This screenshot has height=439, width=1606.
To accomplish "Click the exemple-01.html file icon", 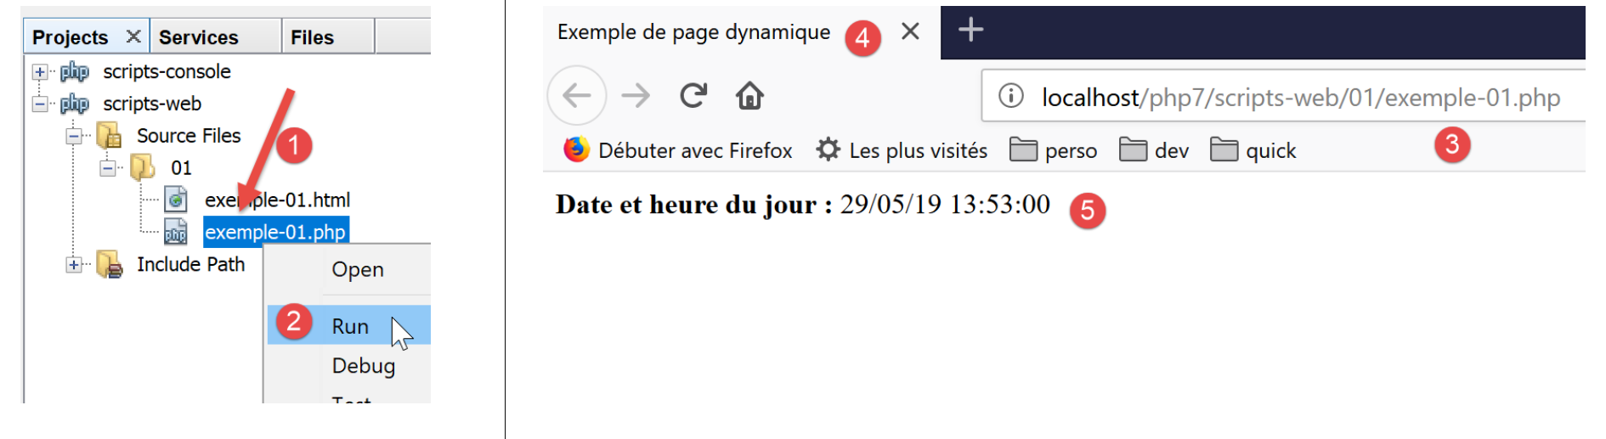I will coord(176,200).
